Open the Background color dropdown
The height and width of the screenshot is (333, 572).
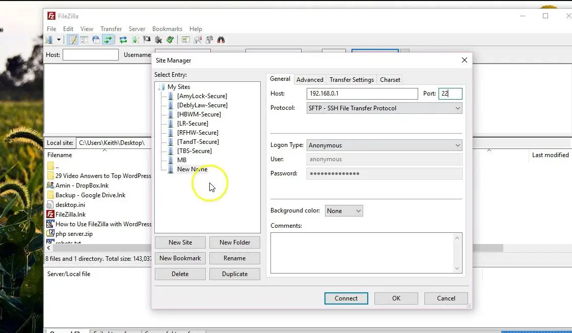[x=344, y=210]
